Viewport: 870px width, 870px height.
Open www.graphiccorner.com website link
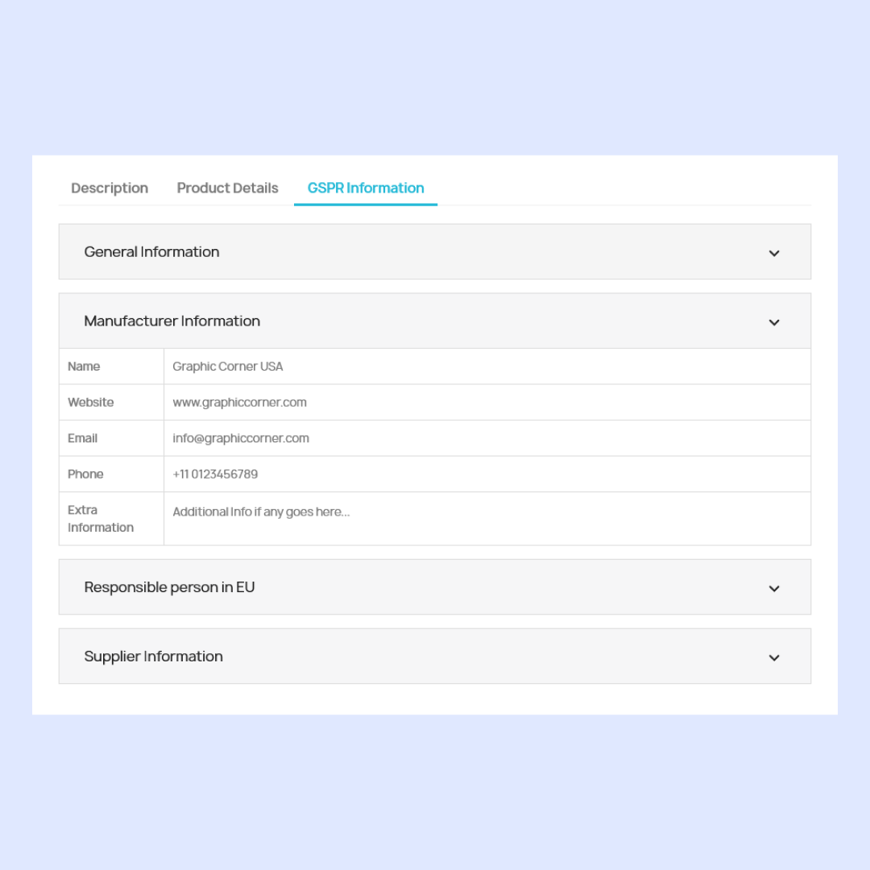pyautogui.click(x=239, y=403)
